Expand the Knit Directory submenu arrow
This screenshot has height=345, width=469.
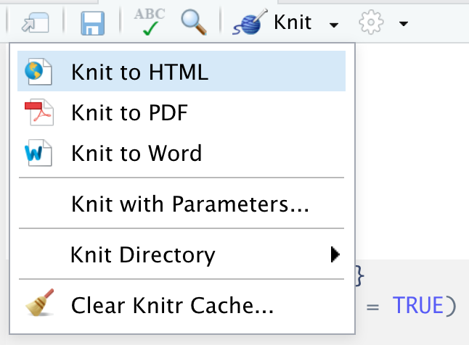coord(335,254)
